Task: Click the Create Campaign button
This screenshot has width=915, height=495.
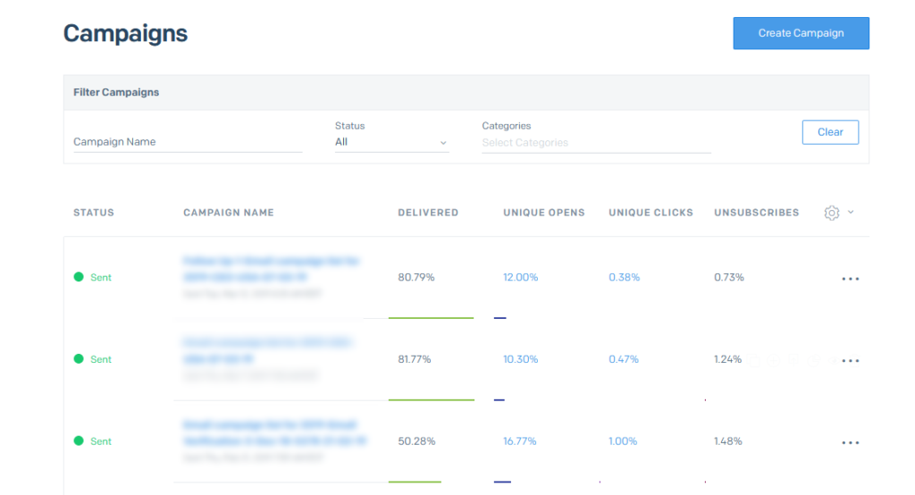Action: point(801,33)
